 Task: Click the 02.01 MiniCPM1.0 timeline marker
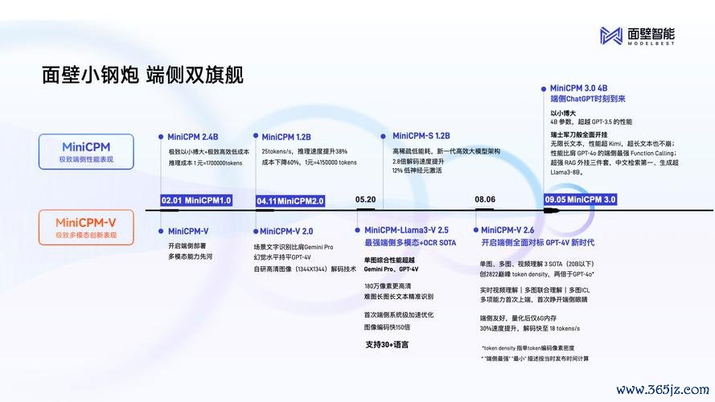(x=196, y=200)
